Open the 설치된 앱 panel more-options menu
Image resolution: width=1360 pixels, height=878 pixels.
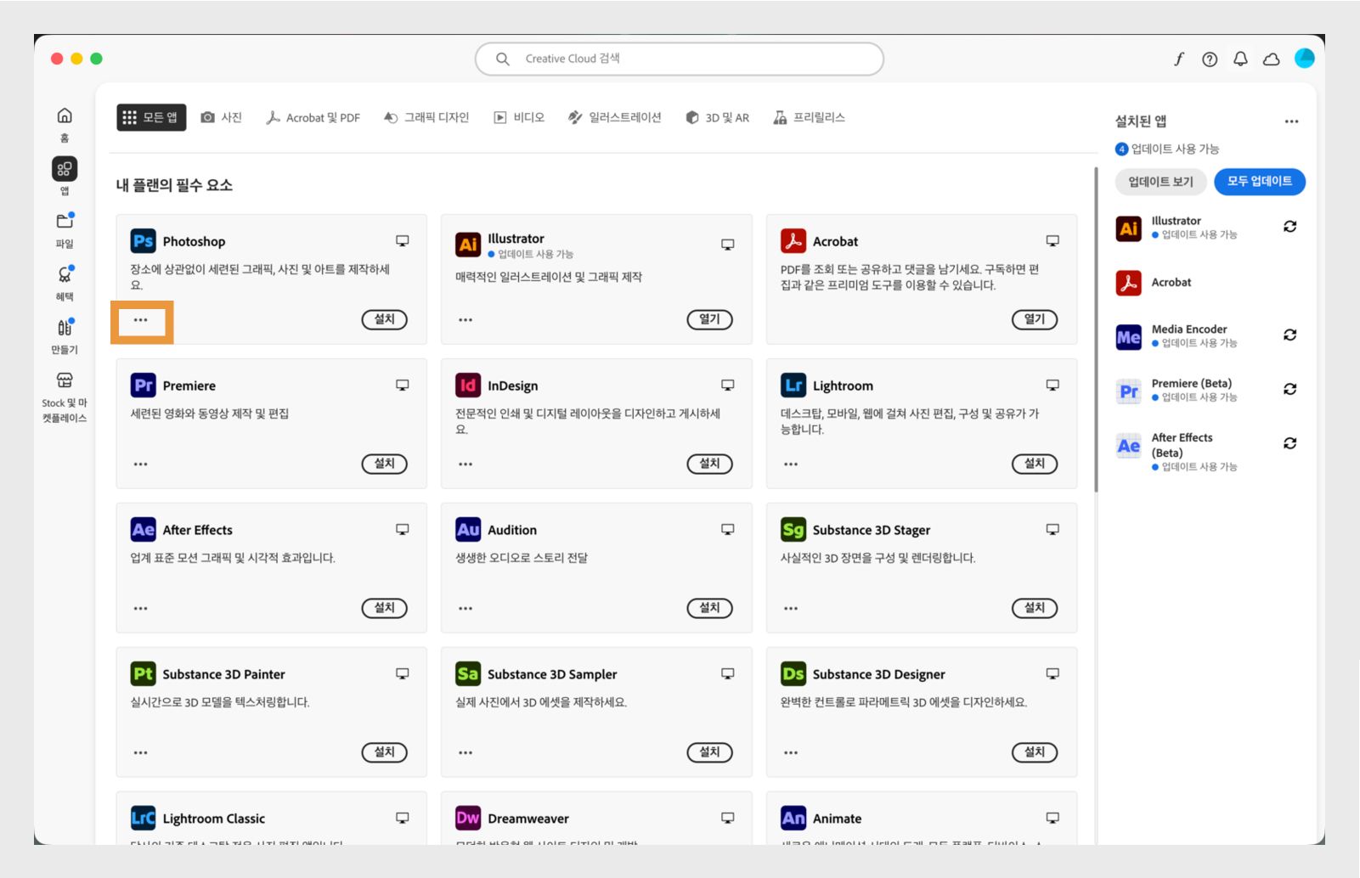[1291, 121]
